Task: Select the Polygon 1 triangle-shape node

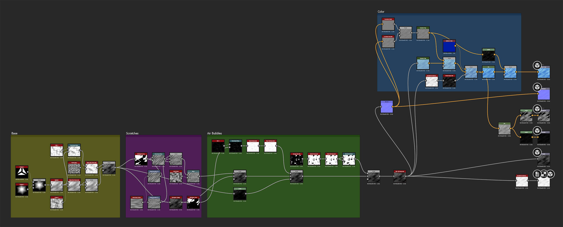Action: coord(22,172)
